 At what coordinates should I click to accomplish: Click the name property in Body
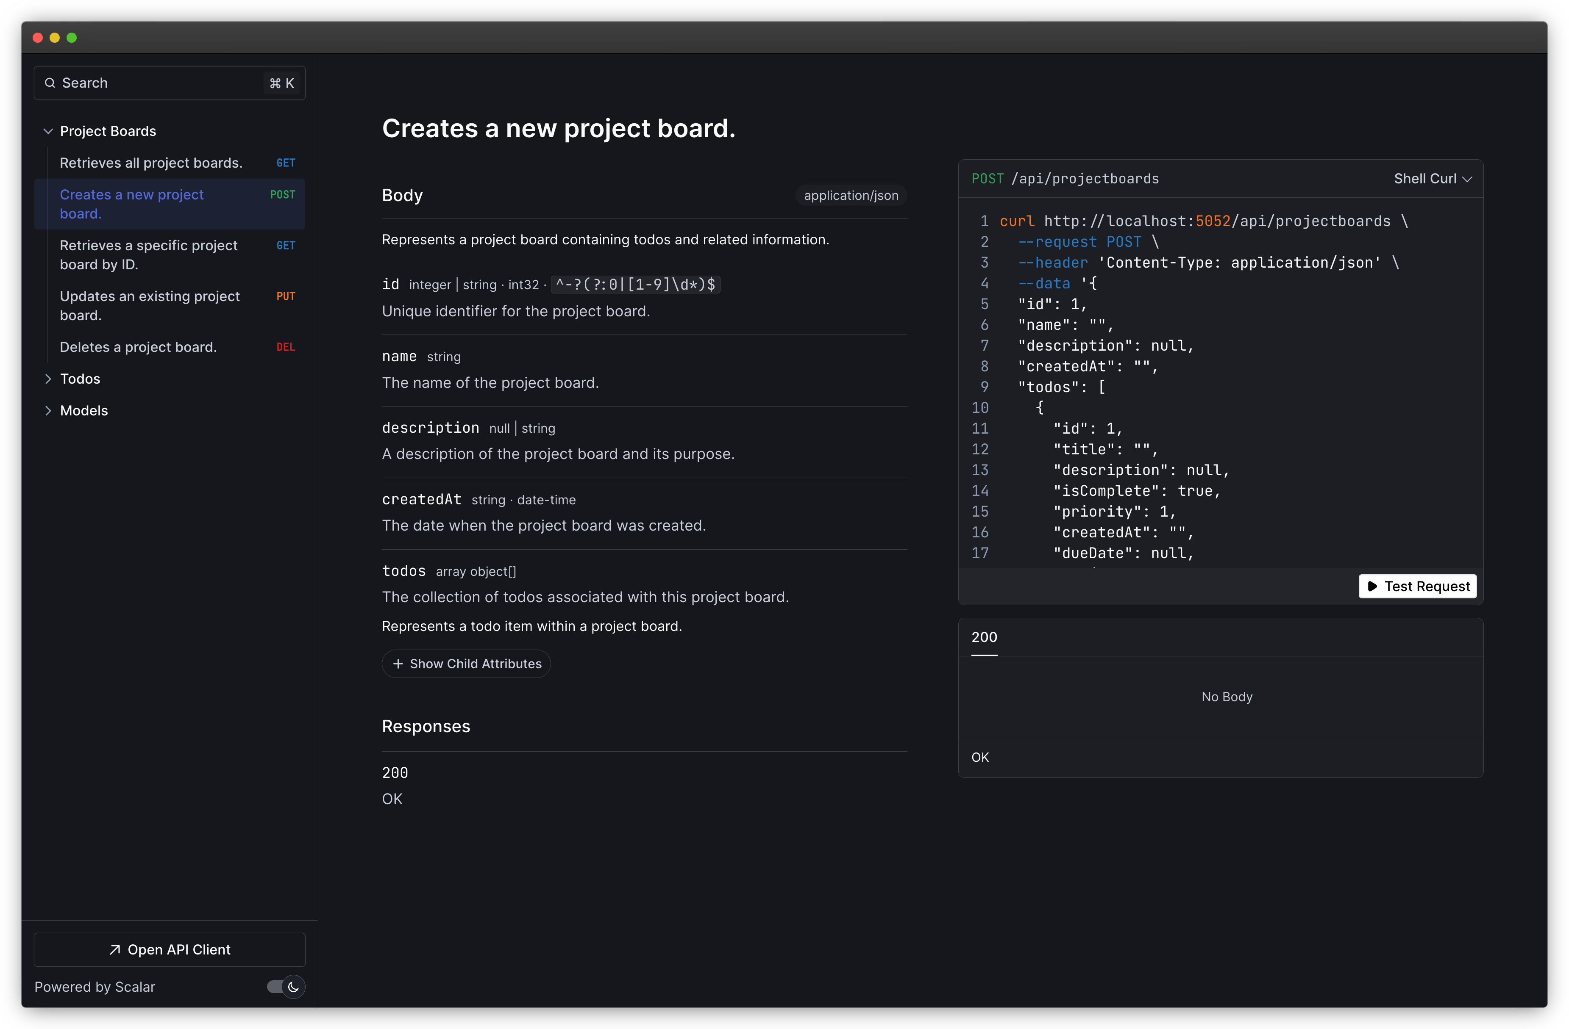point(399,357)
